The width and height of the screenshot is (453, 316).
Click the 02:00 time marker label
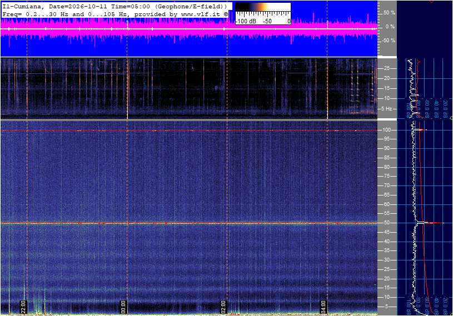click(x=223, y=307)
